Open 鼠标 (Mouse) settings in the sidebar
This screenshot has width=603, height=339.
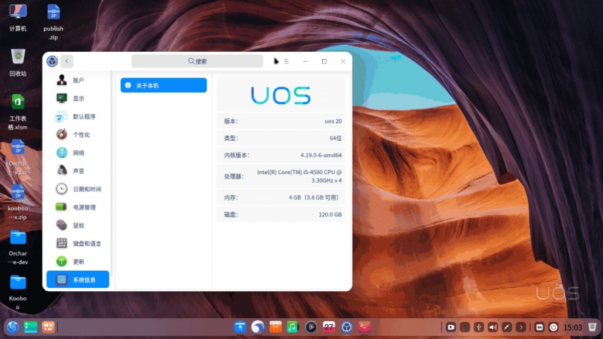(77, 225)
